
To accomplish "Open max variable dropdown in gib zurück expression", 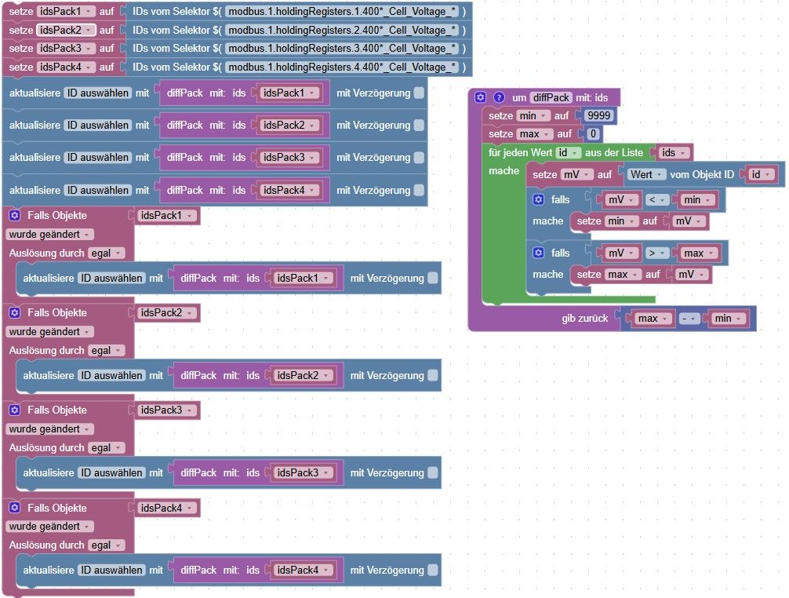I will (x=653, y=319).
